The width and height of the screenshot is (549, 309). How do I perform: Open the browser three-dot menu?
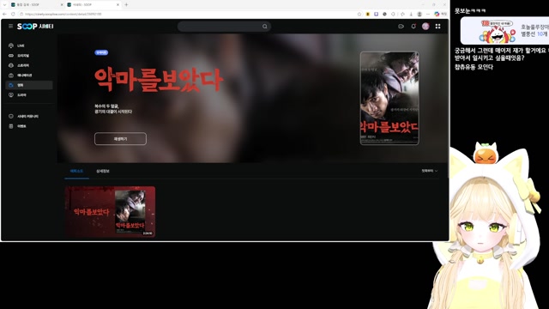428,14
